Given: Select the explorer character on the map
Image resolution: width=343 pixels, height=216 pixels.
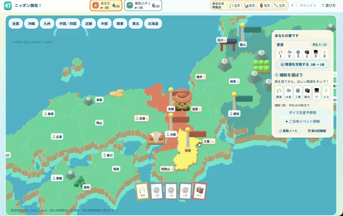Looking at the screenshot, I should pos(182,99).
